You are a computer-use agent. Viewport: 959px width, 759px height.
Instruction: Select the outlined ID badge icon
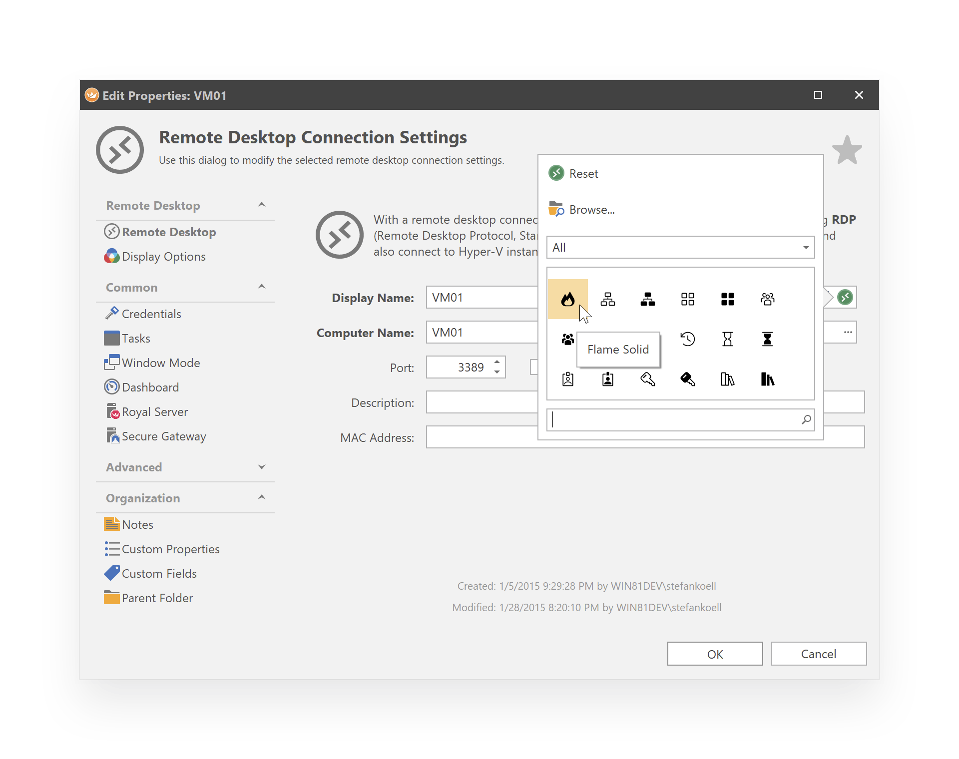[x=567, y=379]
